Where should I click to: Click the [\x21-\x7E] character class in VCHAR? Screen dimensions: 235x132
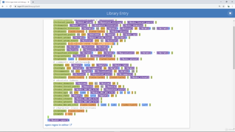click(76, 111)
